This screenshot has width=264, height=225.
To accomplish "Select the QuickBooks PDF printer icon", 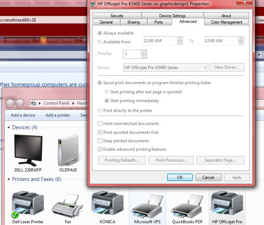I will [187, 206].
